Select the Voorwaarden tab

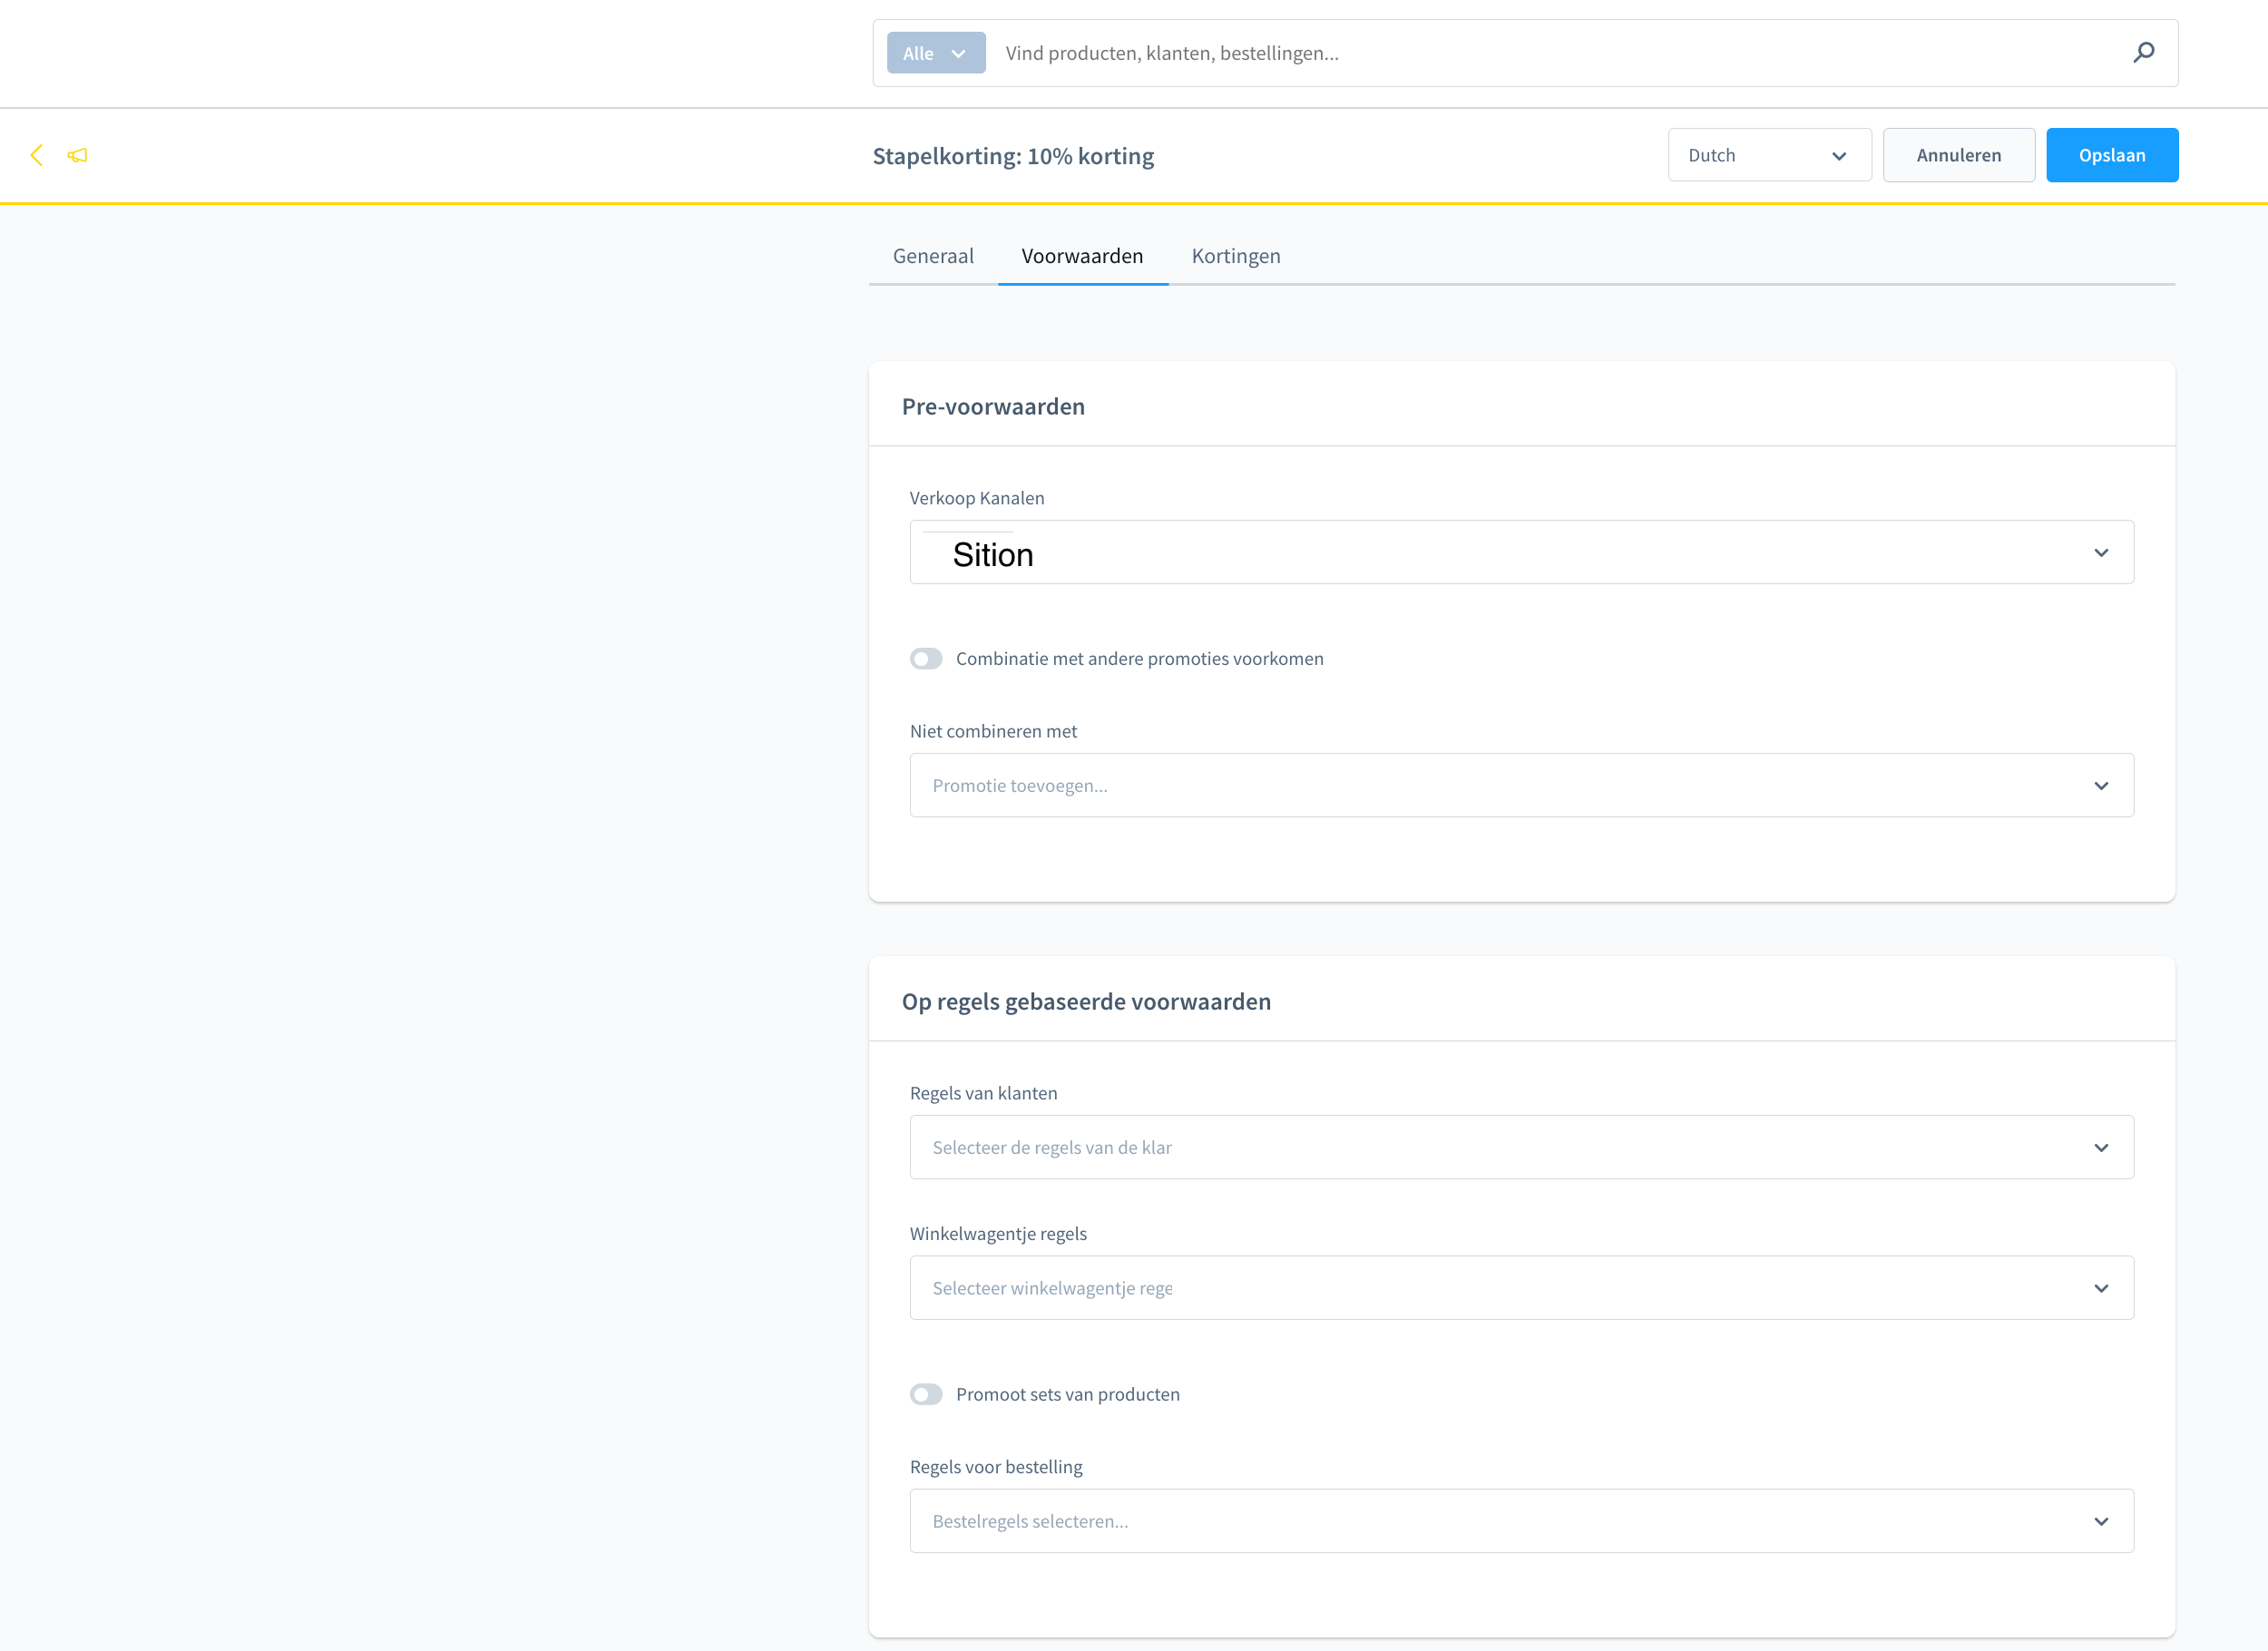click(x=1082, y=256)
